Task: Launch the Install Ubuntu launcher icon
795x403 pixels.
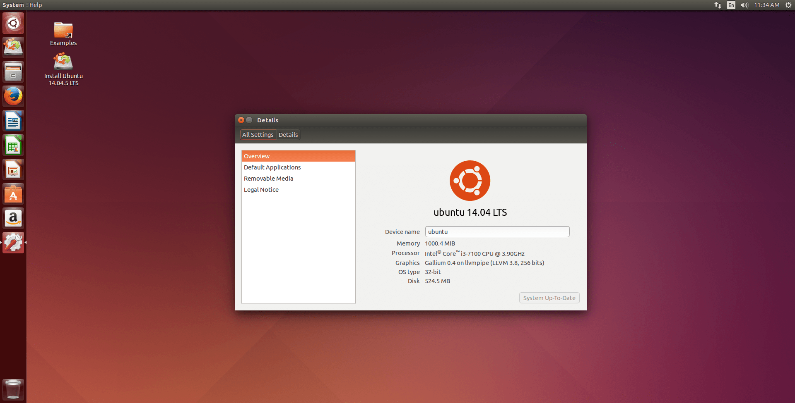Action: (x=13, y=48)
